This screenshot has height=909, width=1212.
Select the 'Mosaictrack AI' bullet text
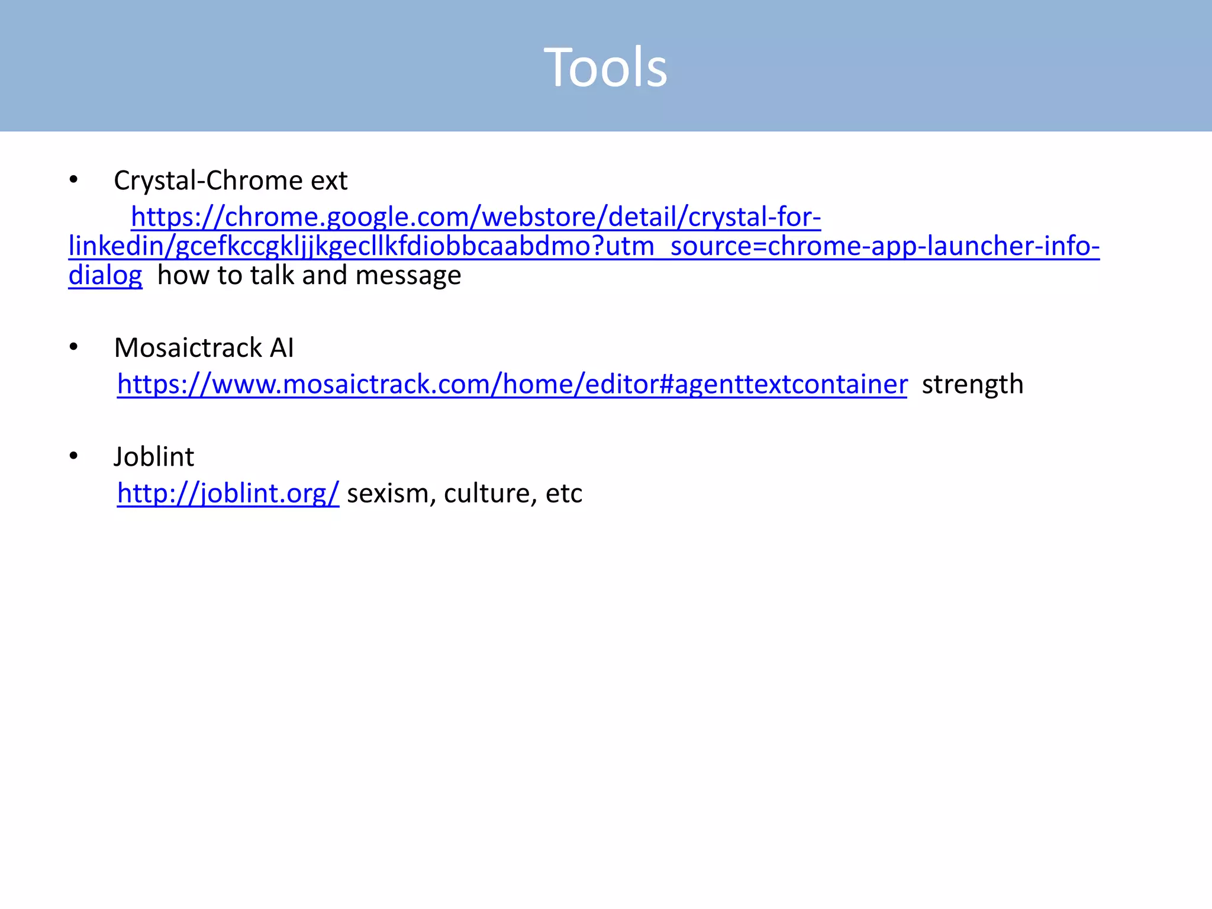click(x=204, y=347)
